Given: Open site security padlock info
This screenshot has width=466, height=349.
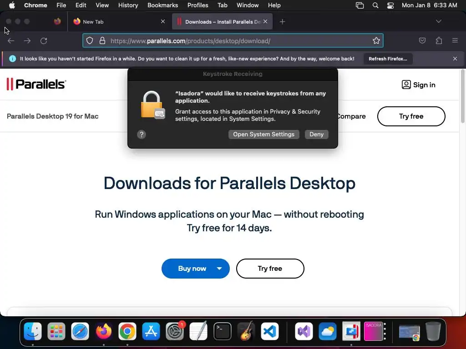Looking at the screenshot, I should [102, 41].
